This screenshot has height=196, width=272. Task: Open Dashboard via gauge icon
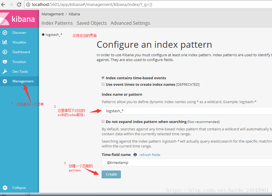coord(5,52)
